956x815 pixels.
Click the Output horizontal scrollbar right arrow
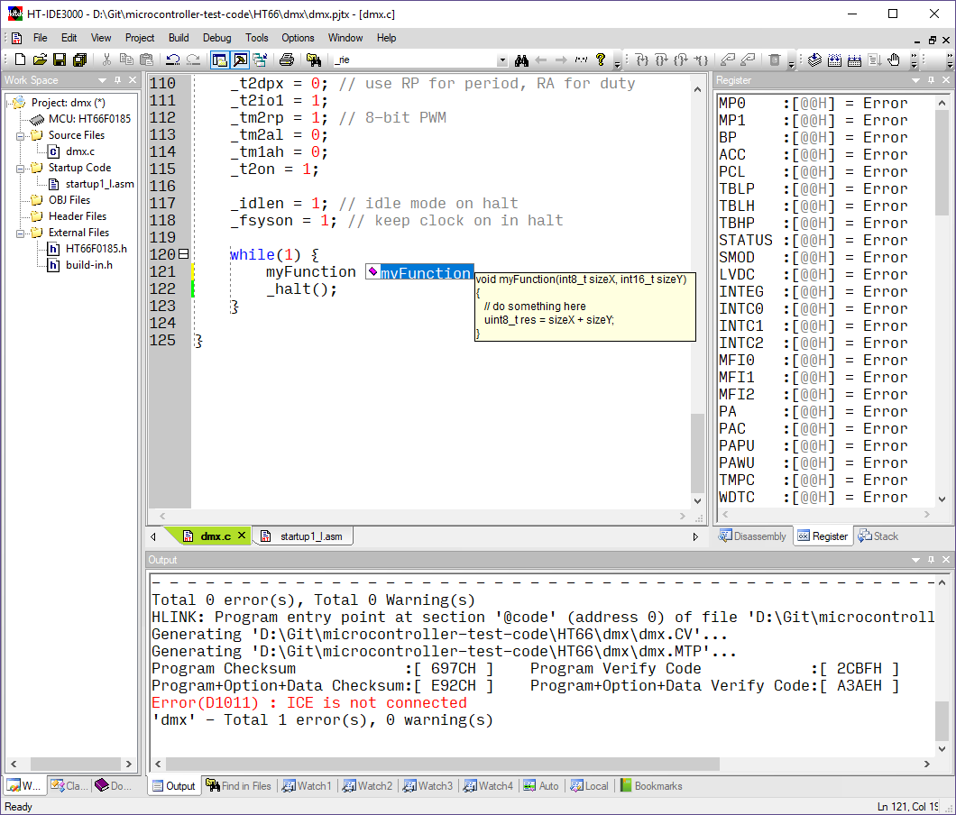926,764
